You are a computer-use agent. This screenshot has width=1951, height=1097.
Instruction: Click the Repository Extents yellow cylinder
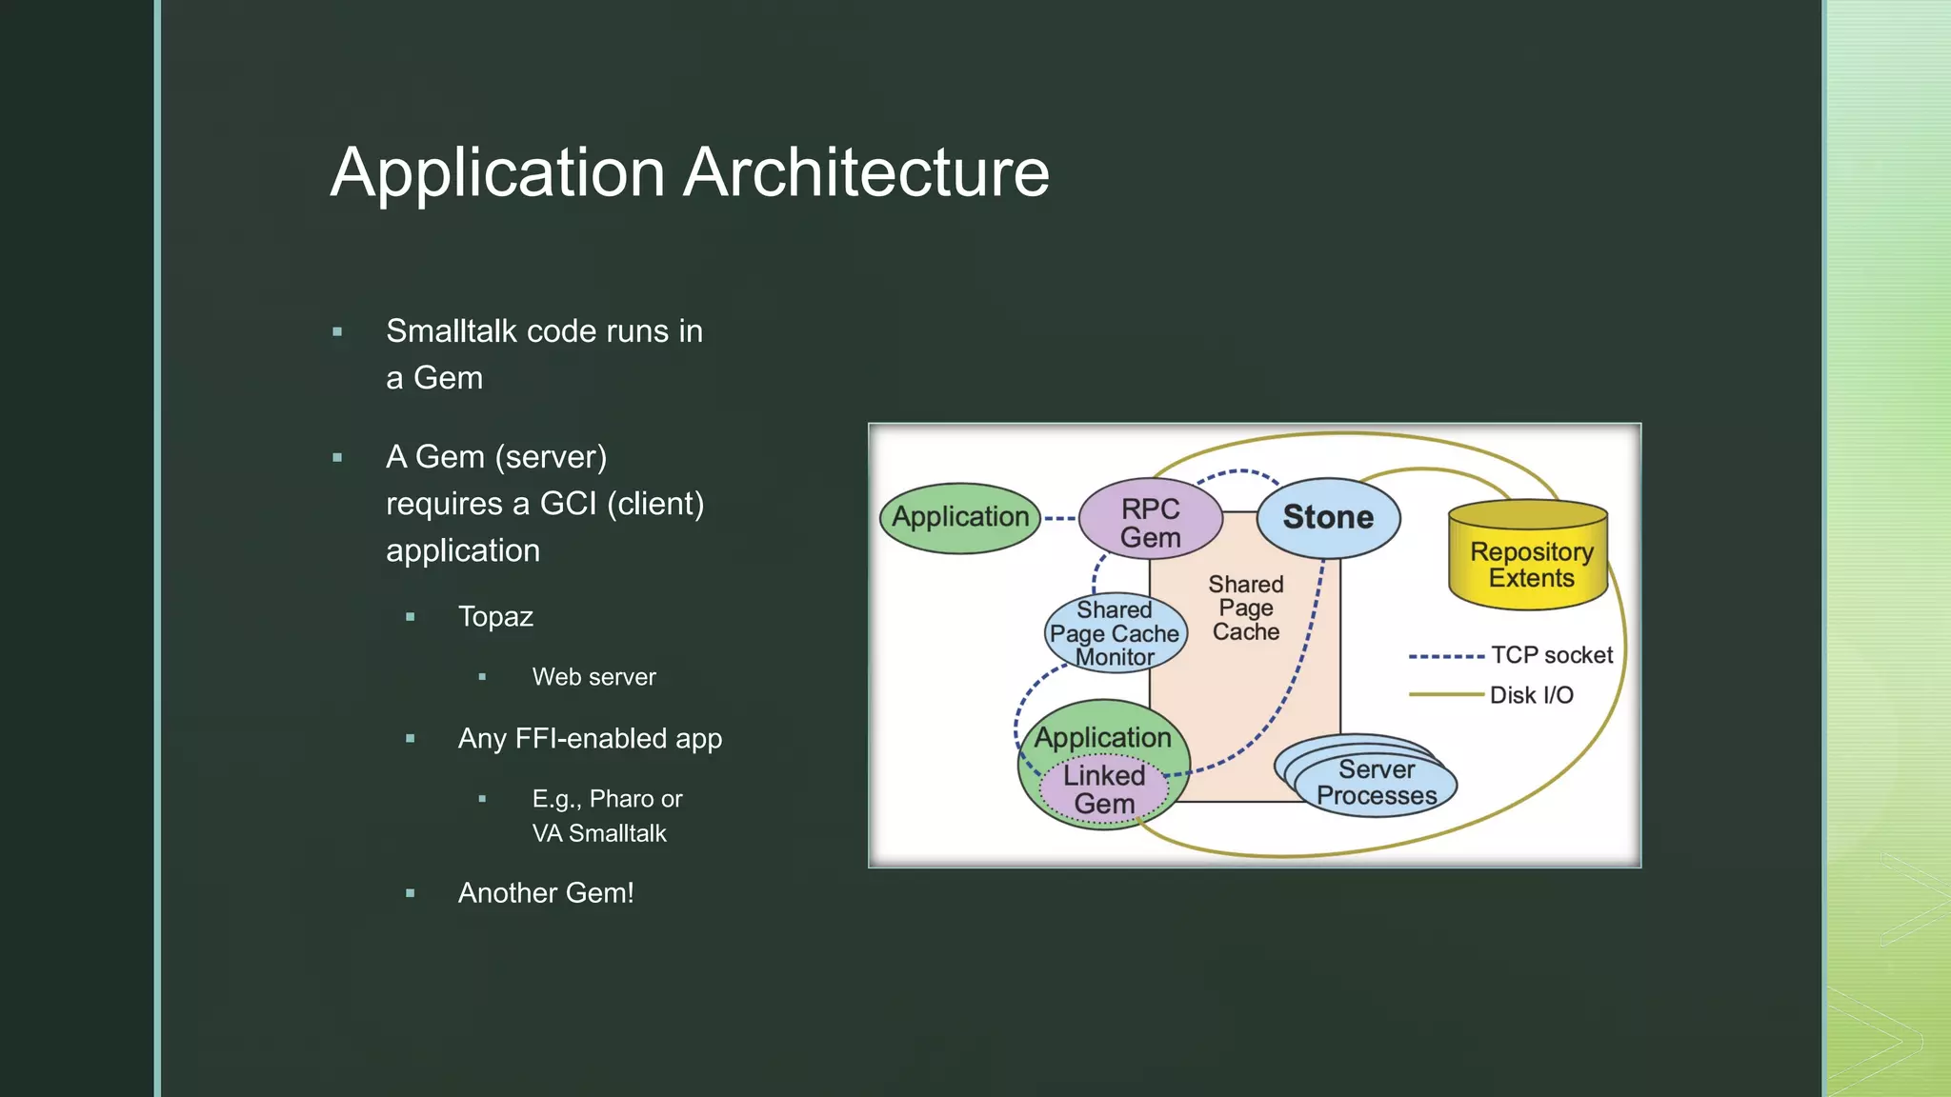pyautogui.click(x=1530, y=564)
